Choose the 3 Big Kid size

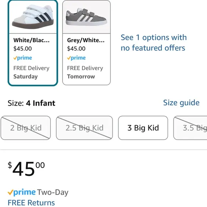[x=143, y=128]
